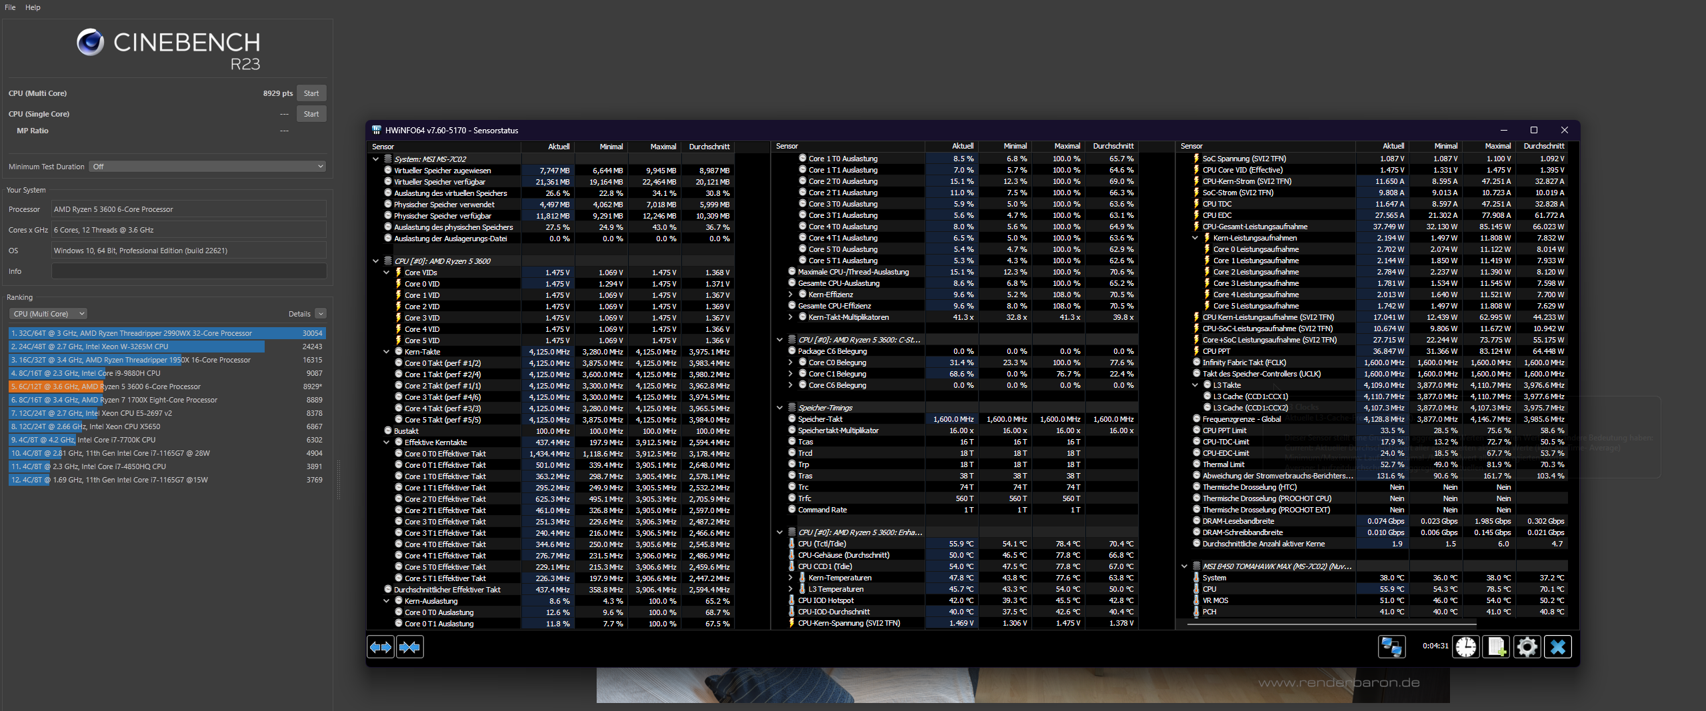Open the CPU (Multi Core) ranking dropdown
The width and height of the screenshot is (1706, 711).
click(49, 314)
